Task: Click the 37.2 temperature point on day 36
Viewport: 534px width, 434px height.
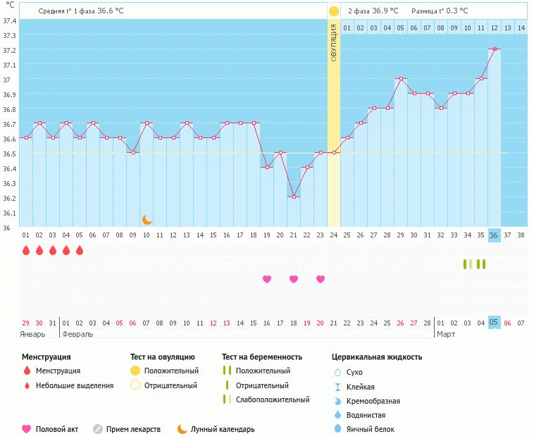Action: [495, 49]
